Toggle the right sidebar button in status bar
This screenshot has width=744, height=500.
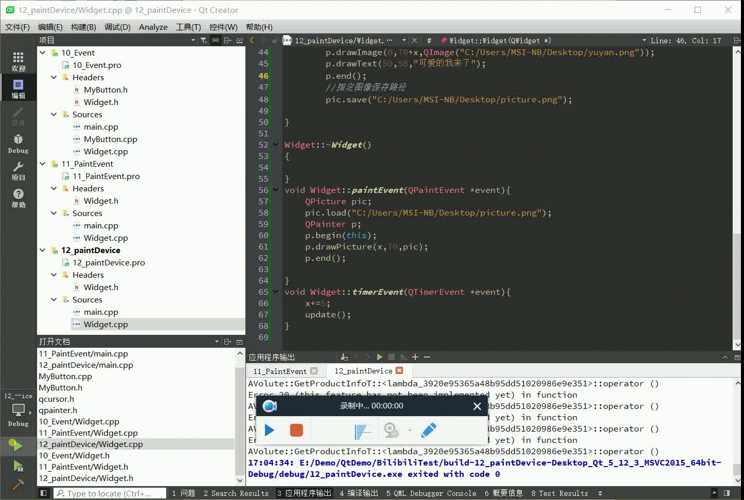click(x=727, y=493)
